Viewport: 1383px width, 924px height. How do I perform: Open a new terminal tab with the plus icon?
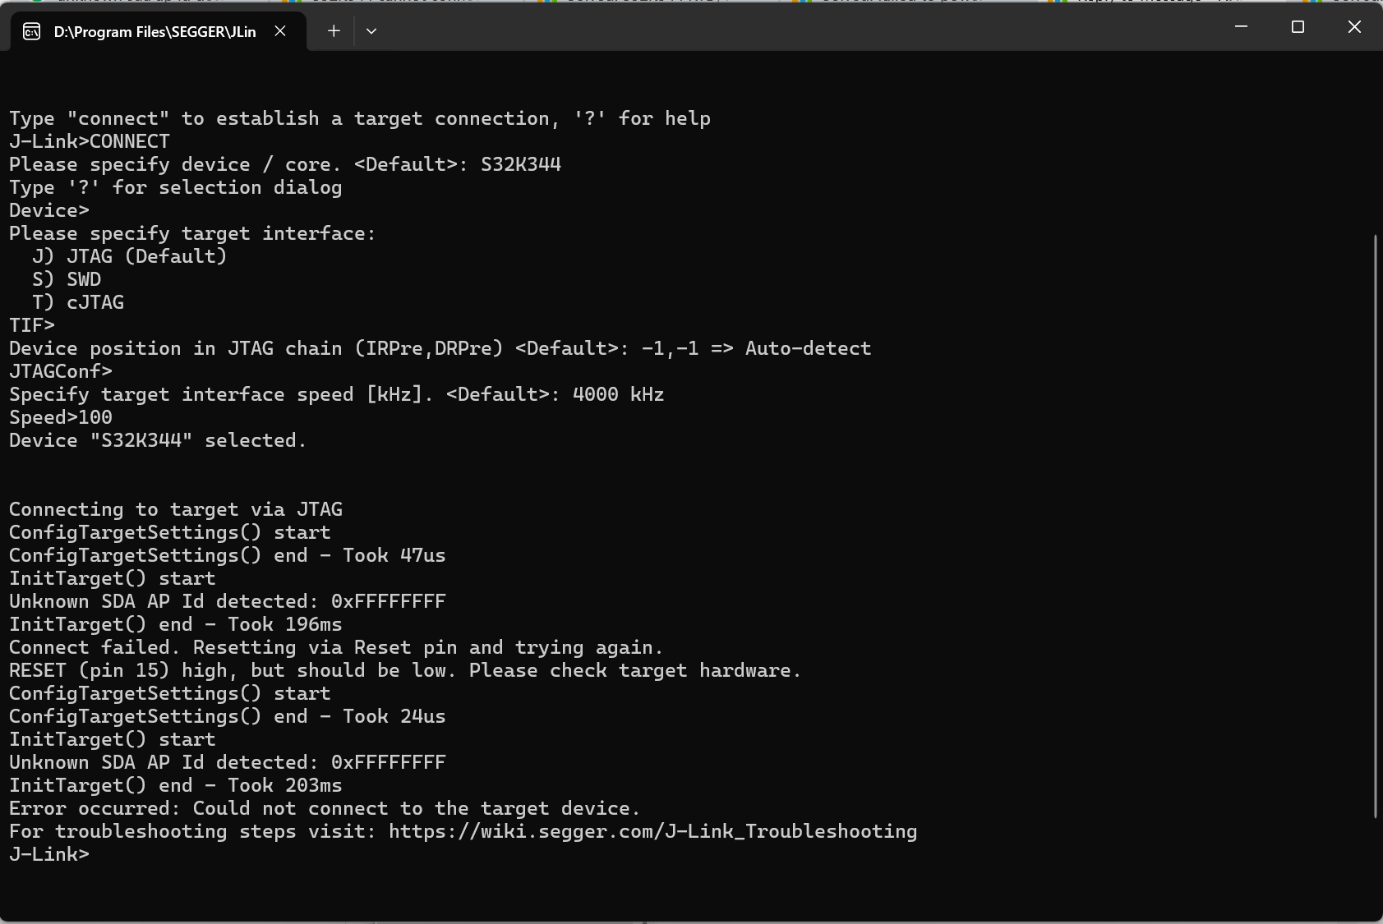tap(334, 30)
